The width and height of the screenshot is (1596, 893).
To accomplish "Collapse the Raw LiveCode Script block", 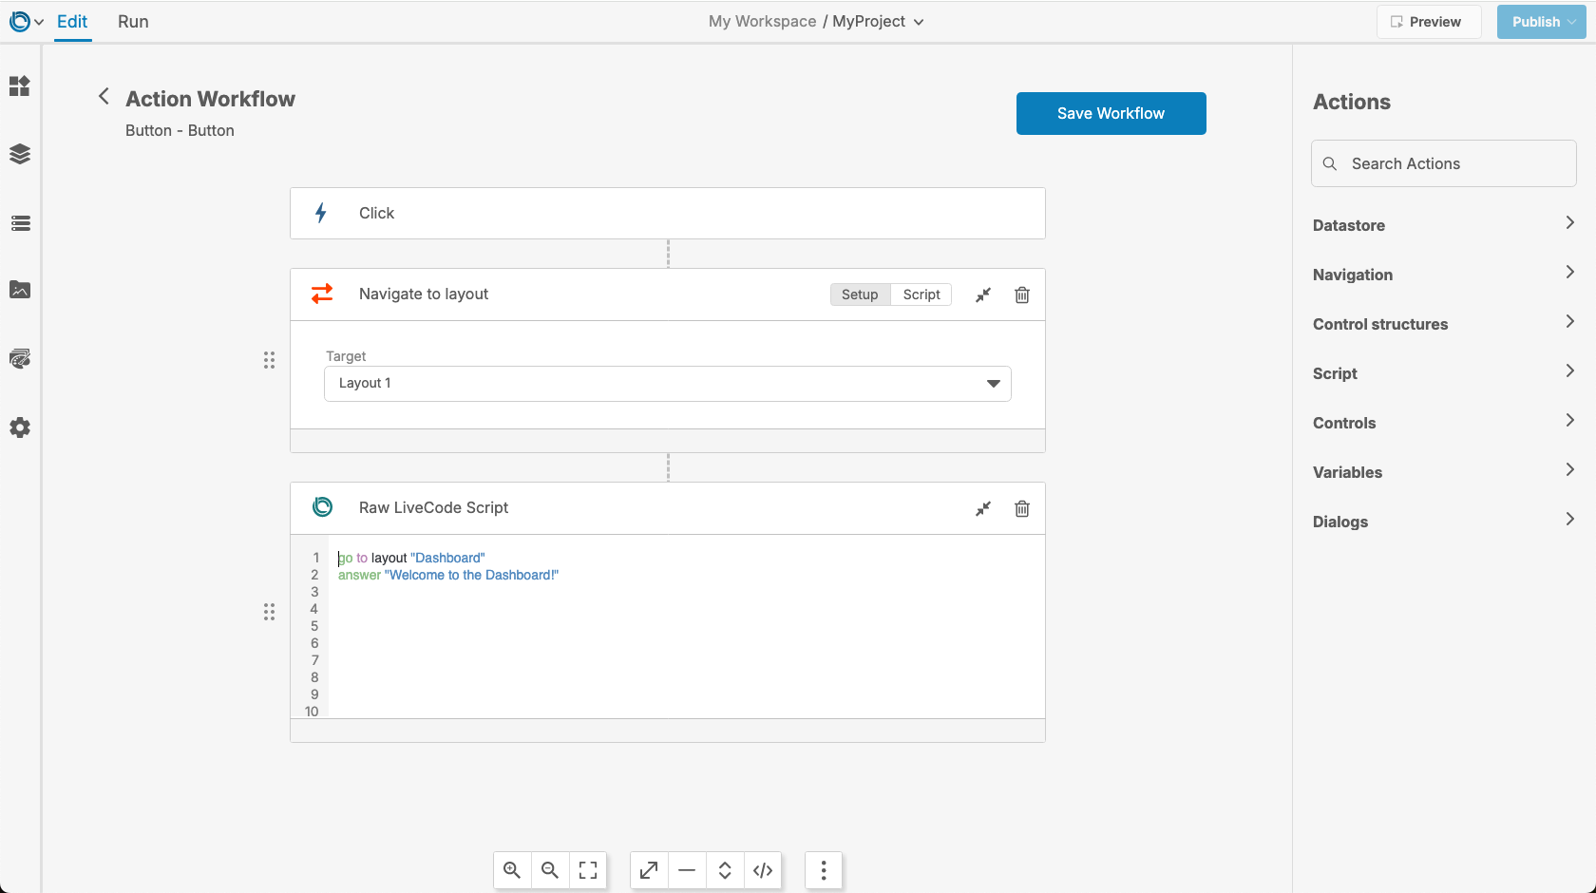I will (x=983, y=508).
